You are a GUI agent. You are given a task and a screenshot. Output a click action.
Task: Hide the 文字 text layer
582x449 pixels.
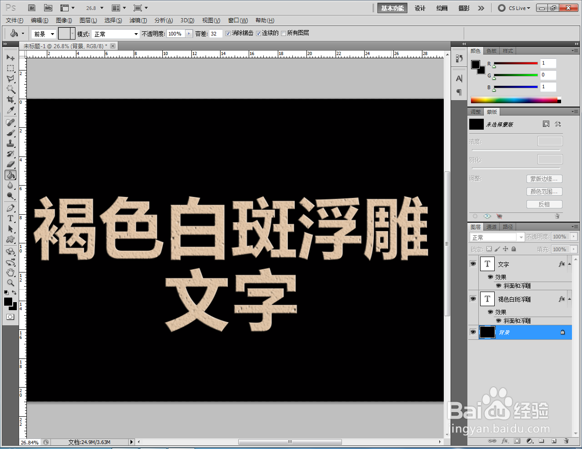473,264
